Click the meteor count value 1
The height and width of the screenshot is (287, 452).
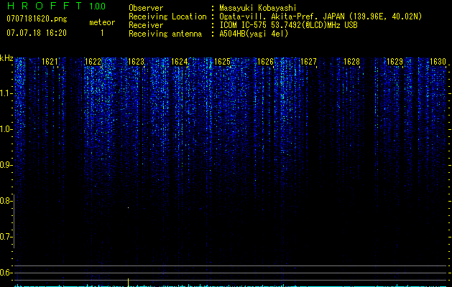(x=102, y=33)
